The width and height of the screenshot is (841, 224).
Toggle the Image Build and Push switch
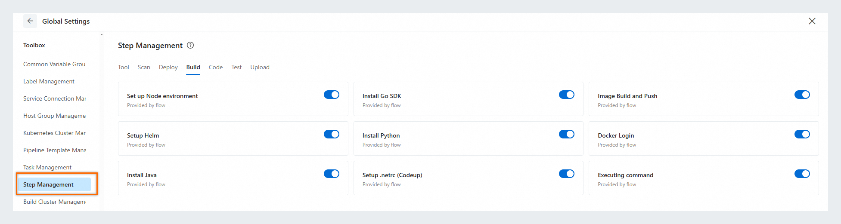click(802, 95)
